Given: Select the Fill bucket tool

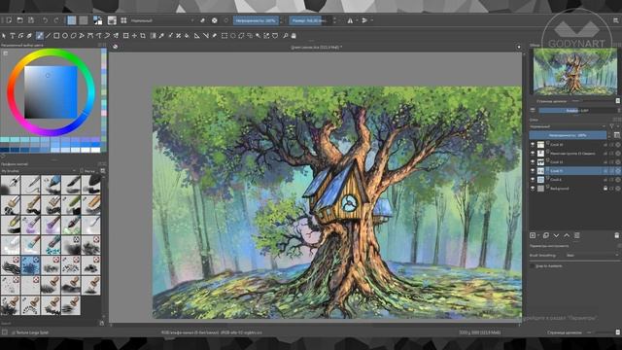Looking at the screenshot, I should coord(187,36).
